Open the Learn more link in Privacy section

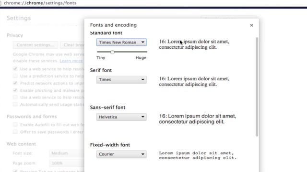[x=71, y=61]
